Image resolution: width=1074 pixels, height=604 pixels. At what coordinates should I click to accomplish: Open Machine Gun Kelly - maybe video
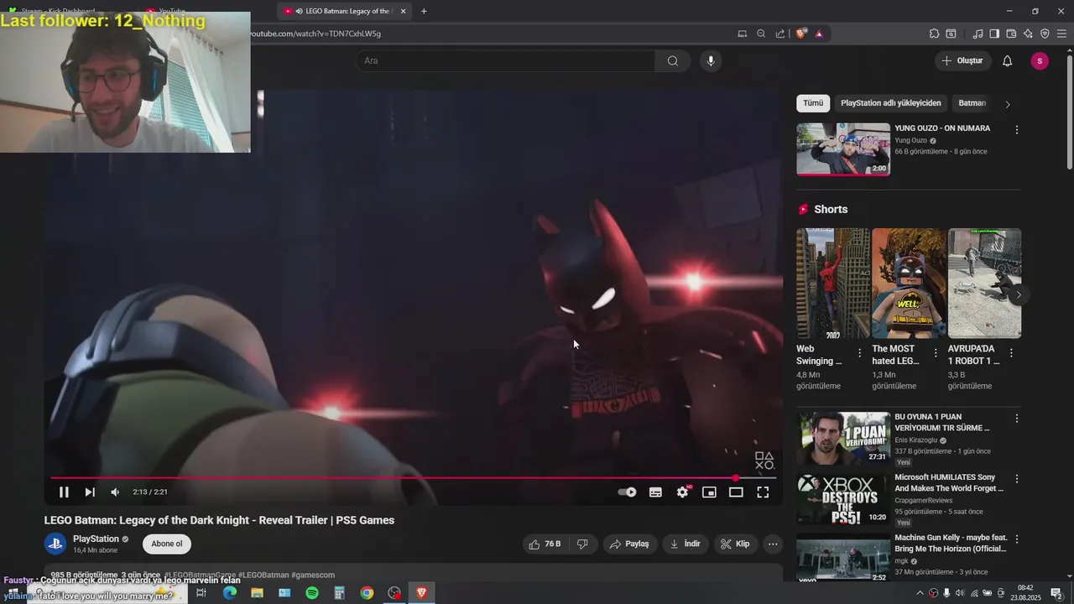tap(843, 558)
